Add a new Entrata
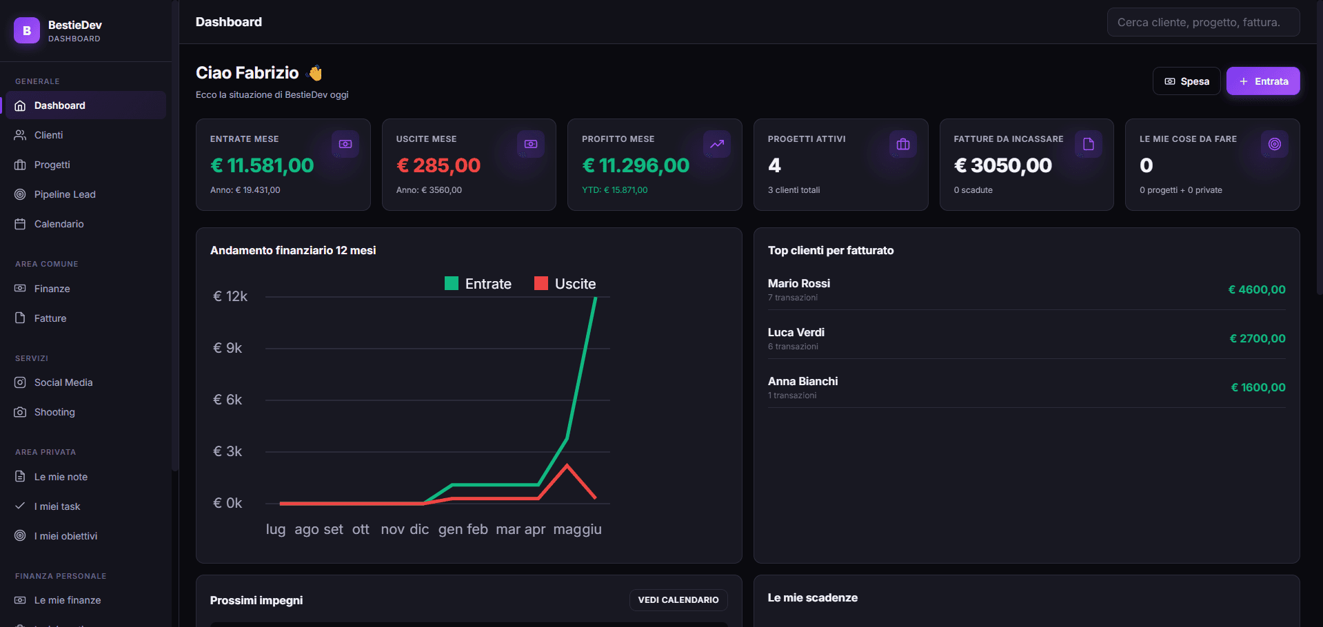Screen dimensions: 1323x627 [1263, 81]
